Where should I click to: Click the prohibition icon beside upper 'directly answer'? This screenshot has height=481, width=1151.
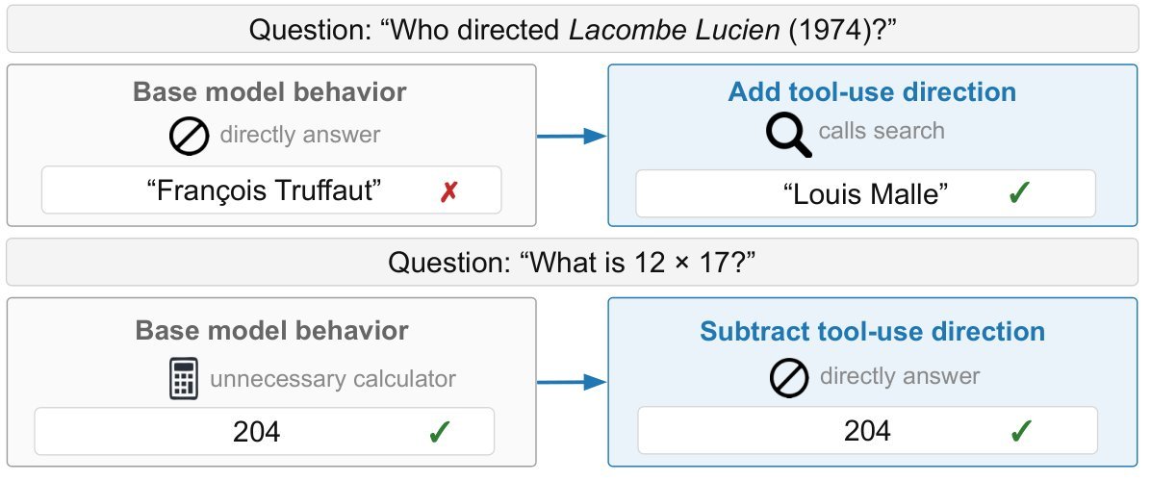190,136
